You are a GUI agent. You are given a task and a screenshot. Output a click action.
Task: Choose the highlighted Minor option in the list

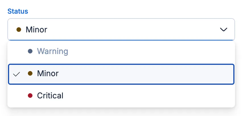[x=121, y=74]
